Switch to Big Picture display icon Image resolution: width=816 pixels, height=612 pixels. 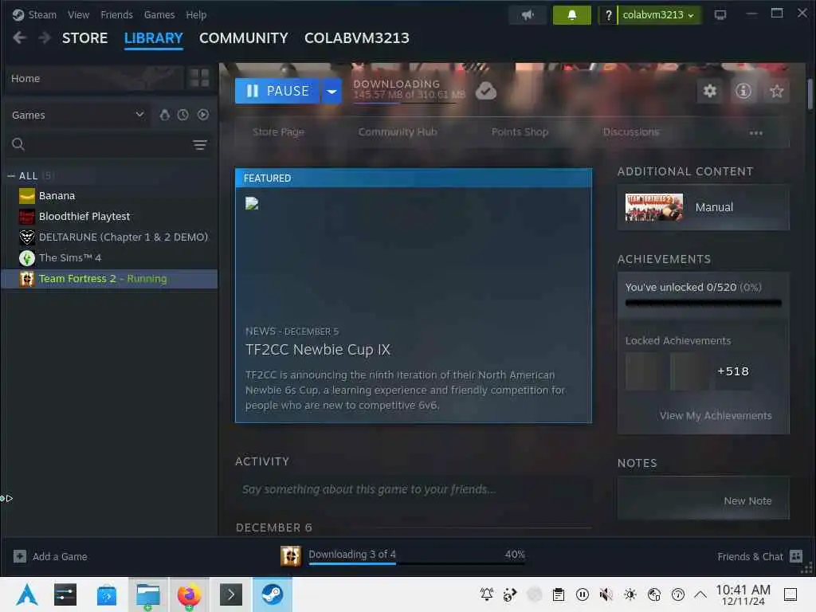(x=720, y=15)
